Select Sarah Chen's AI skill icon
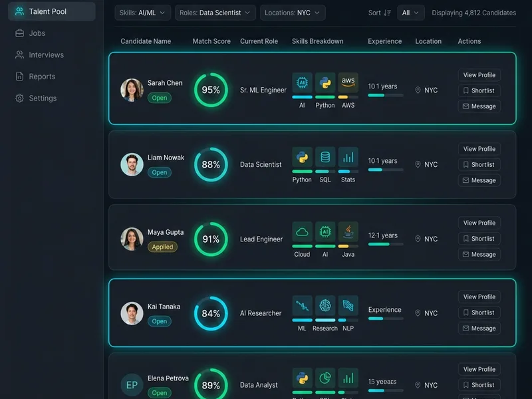 pyautogui.click(x=302, y=82)
